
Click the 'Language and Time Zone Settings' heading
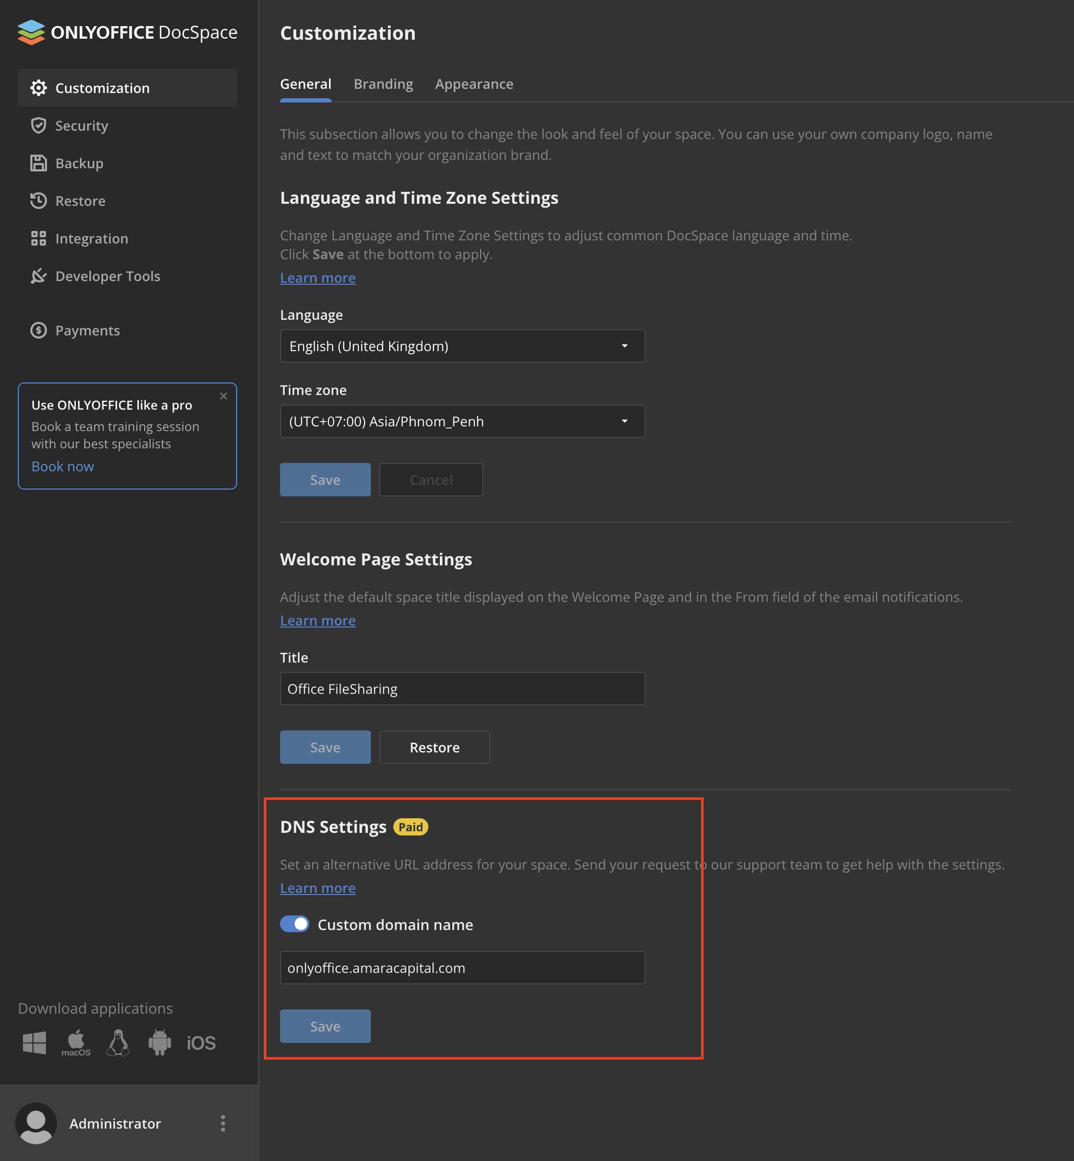tap(419, 198)
